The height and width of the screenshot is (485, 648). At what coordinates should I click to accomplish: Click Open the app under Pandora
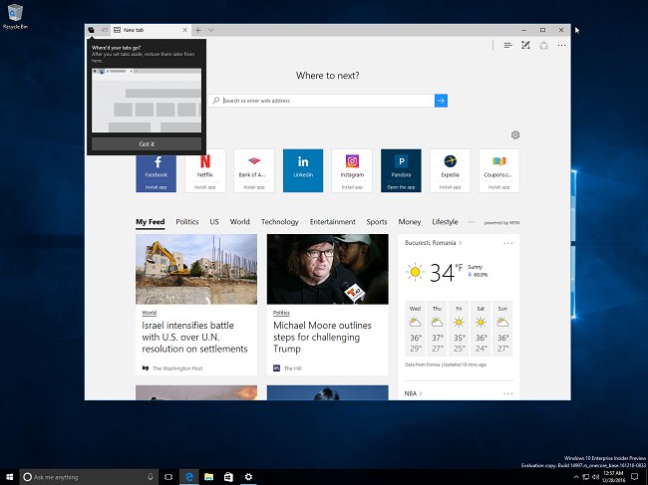(x=401, y=187)
